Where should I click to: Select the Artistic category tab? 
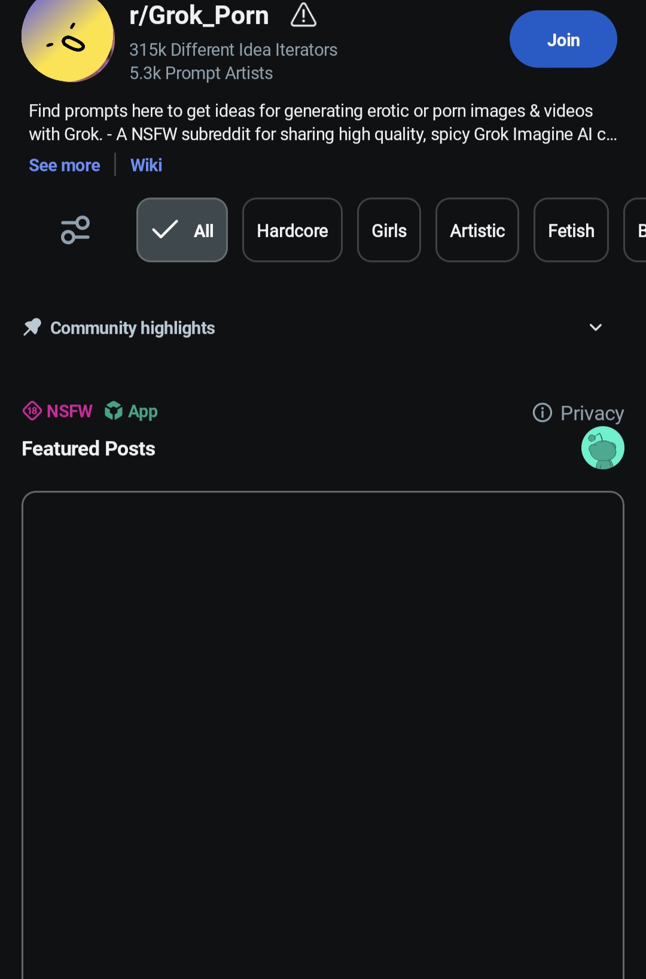pyautogui.click(x=477, y=230)
